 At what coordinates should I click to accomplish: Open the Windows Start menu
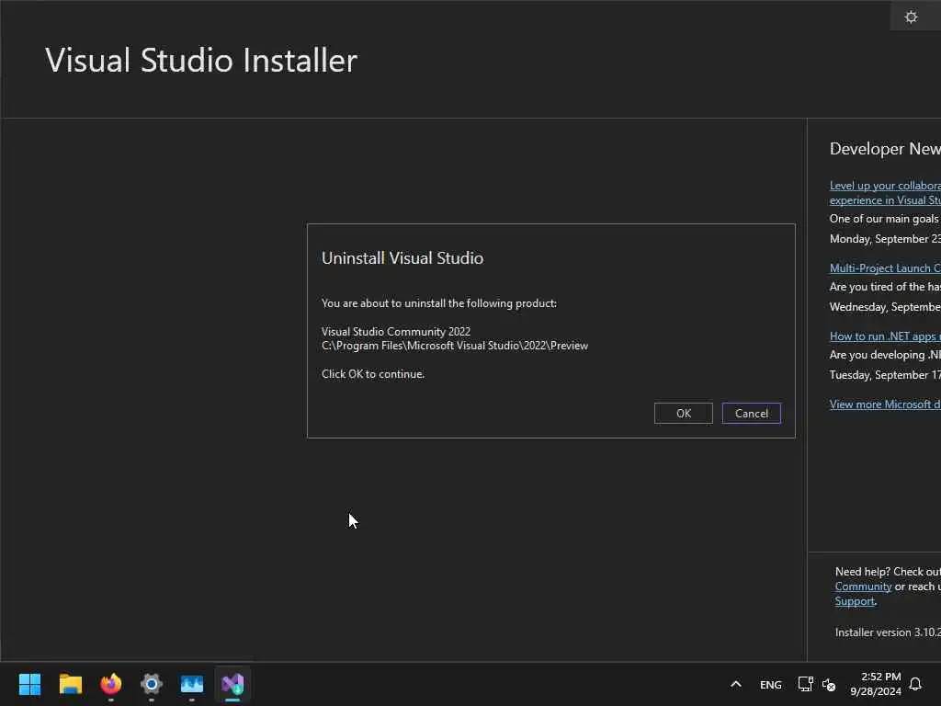click(29, 684)
